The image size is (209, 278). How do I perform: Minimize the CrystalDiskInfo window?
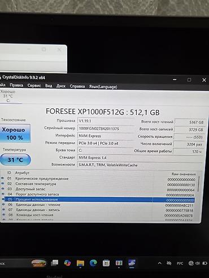click(x=175, y=80)
